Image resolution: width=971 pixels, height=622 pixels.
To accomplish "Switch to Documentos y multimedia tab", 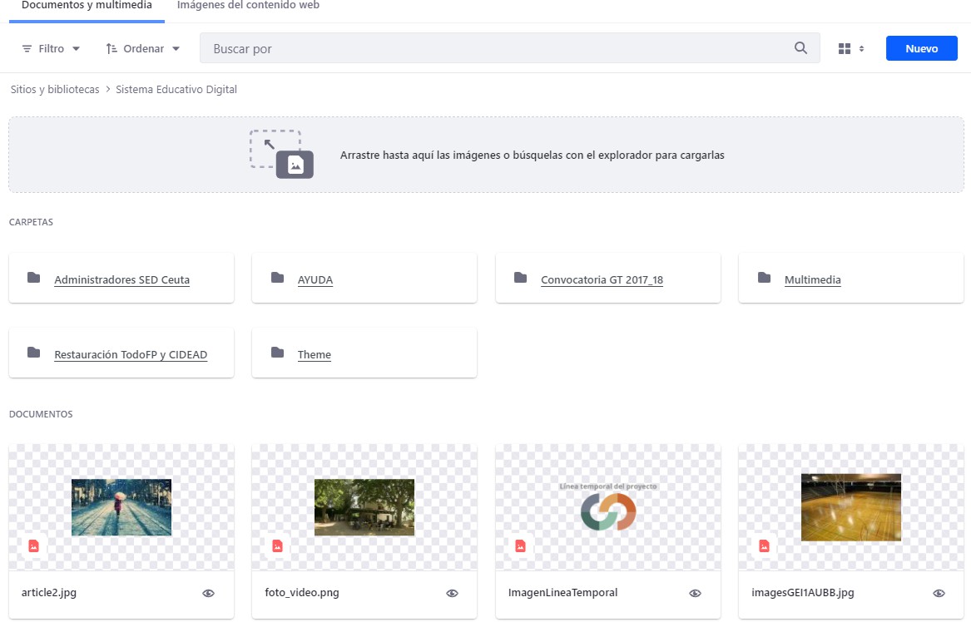I will (87, 6).
